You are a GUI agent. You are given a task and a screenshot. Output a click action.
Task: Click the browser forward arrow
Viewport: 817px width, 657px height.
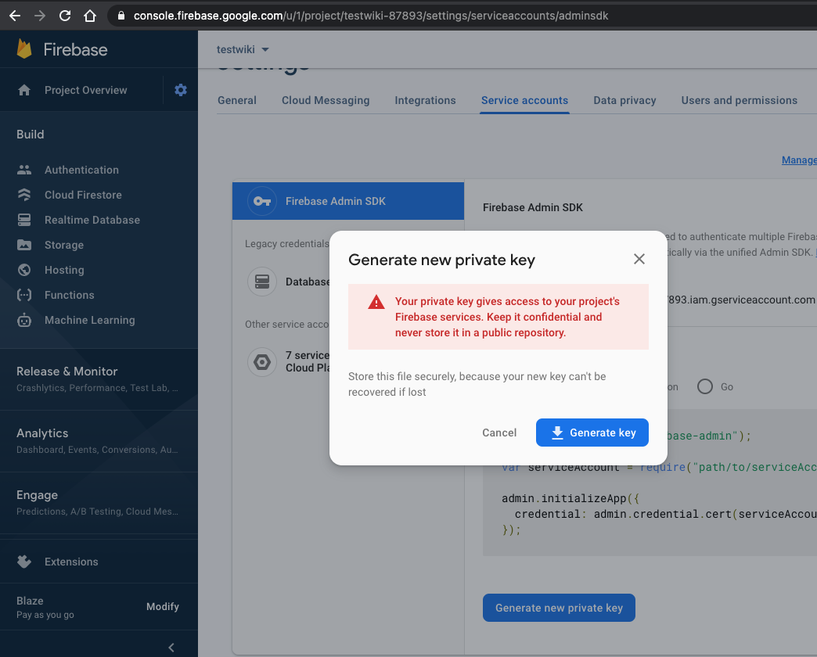tap(40, 16)
